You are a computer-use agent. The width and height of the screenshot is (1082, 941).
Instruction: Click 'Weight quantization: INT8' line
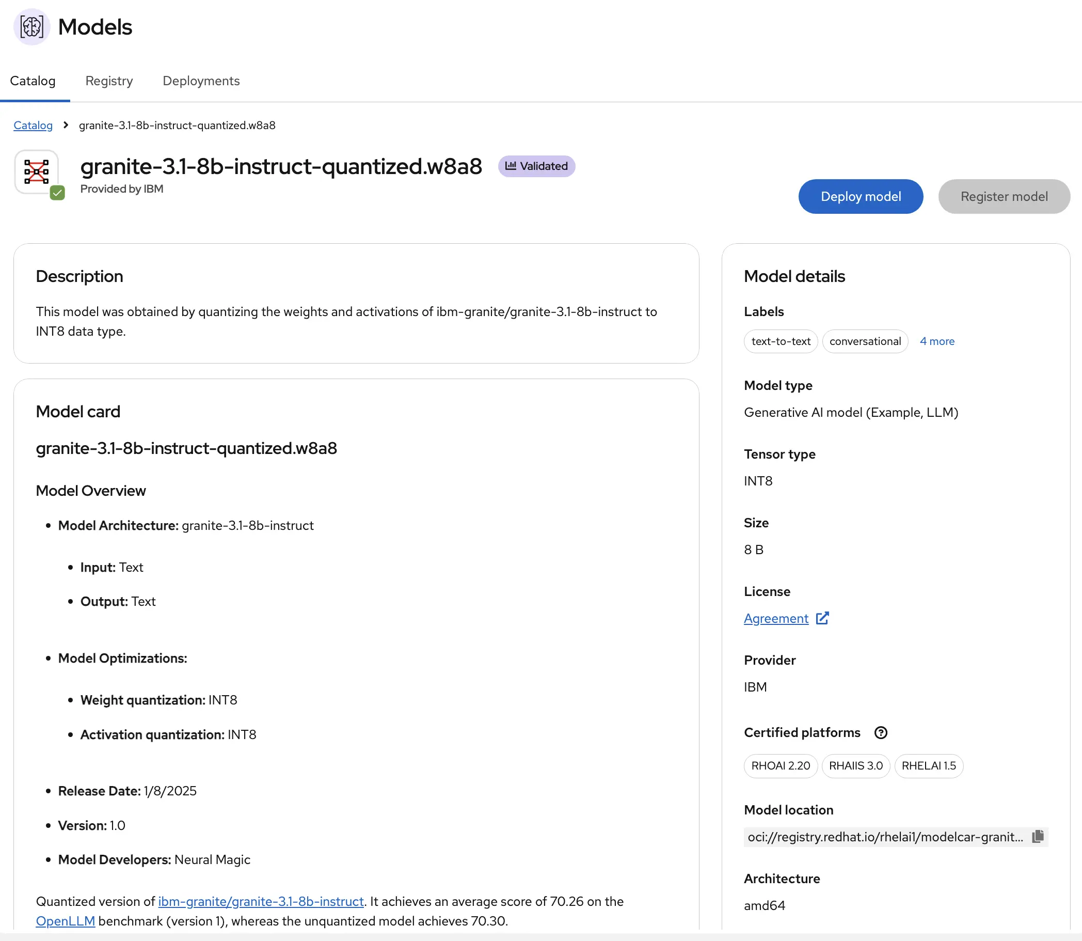coord(159,700)
